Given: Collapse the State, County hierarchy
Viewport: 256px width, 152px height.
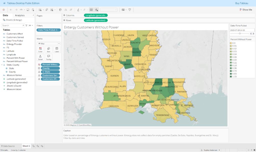Looking at the screenshot, I should [2, 65].
